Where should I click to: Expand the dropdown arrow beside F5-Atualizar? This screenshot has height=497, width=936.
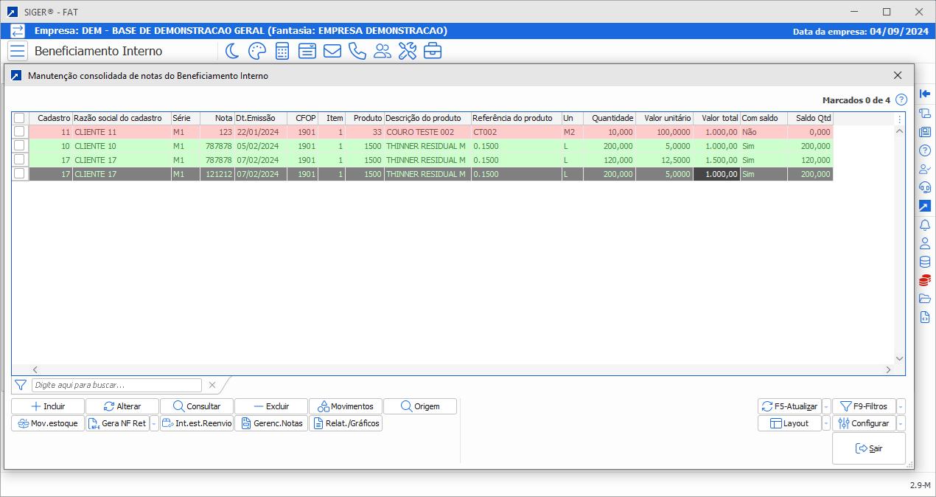tap(826, 406)
